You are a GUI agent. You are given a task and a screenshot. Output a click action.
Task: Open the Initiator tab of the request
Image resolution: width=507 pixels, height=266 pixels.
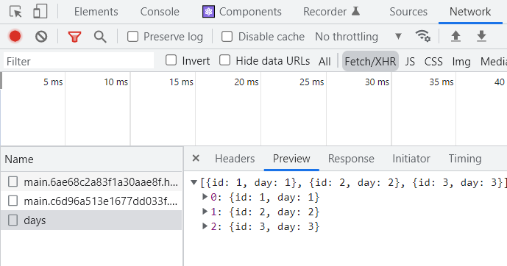411,159
